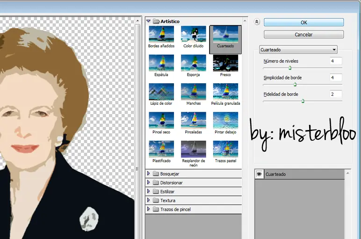Select the Película granulada filter

(x=225, y=92)
